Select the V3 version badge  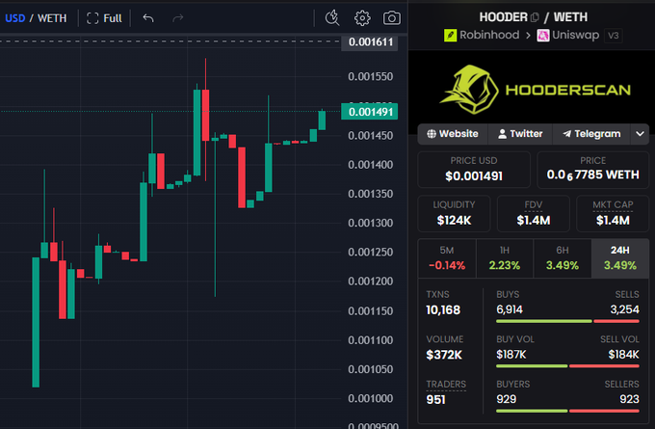[x=613, y=35]
